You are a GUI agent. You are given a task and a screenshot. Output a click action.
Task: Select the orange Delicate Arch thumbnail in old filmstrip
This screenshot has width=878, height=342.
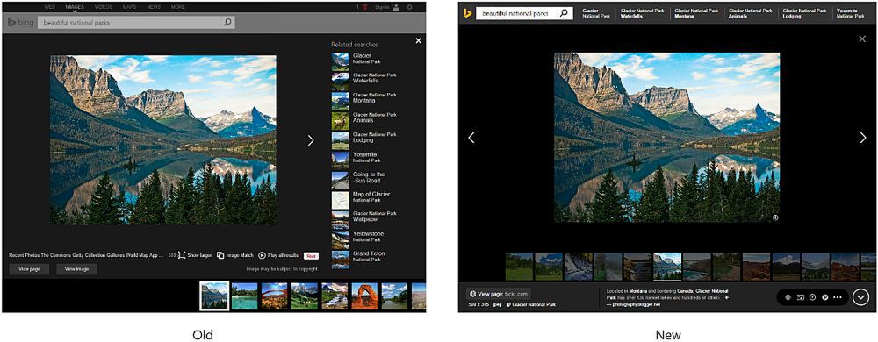364,296
